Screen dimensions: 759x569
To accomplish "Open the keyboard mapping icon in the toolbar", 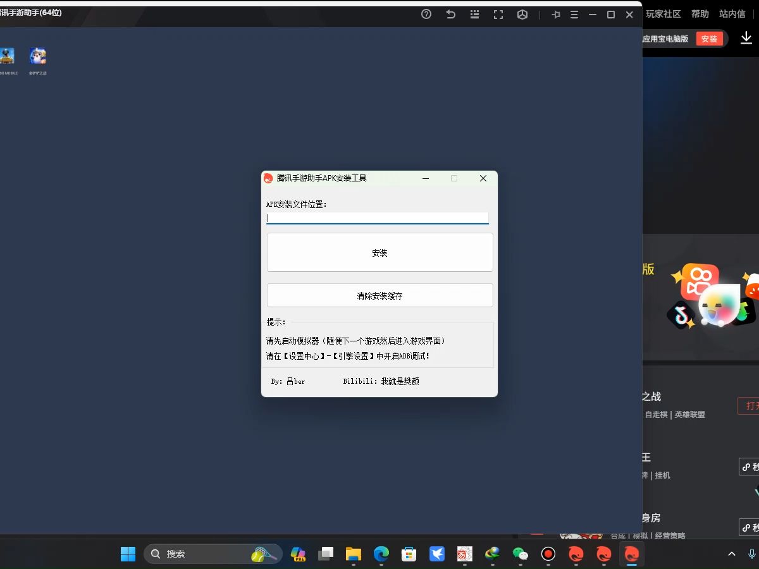I will pos(474,14).
